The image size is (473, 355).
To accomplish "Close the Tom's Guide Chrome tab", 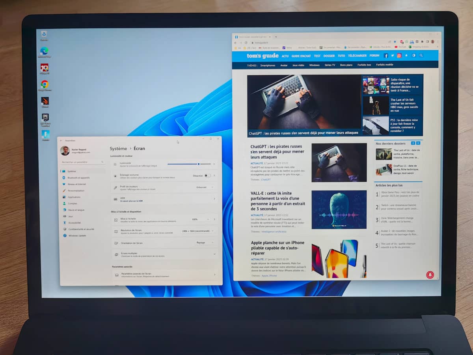I will [x=270, y=37].
